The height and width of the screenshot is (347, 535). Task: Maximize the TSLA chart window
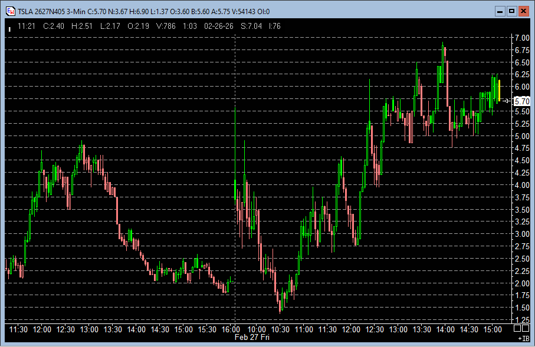511,11
